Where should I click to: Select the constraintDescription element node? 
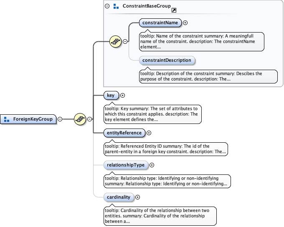pyautogui.click(x=167, y=61)
